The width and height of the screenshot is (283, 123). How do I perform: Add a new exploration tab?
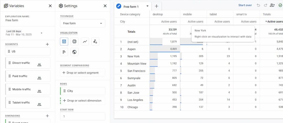tap(156, 6)
